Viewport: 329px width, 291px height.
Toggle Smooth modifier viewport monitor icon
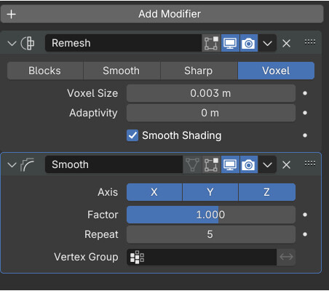tap(230, 164)
